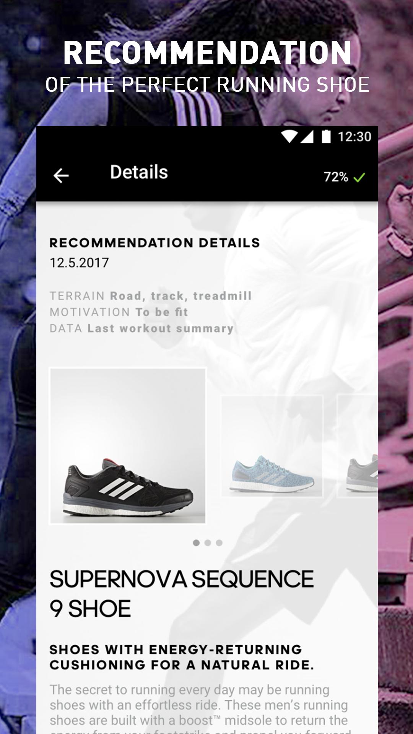Open the Last workout summary data line

pos(141,328)
